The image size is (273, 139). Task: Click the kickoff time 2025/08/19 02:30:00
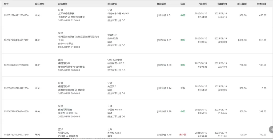[69, 20]
